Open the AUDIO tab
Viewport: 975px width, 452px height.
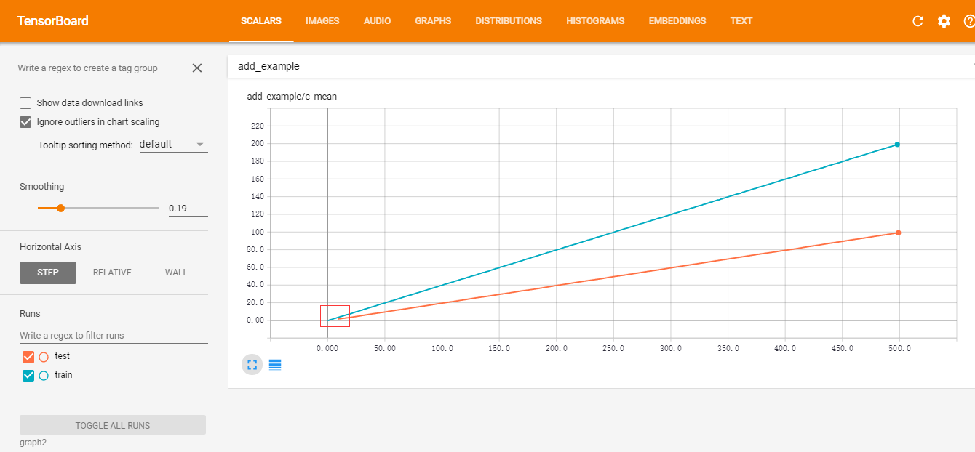coord(377,21)
